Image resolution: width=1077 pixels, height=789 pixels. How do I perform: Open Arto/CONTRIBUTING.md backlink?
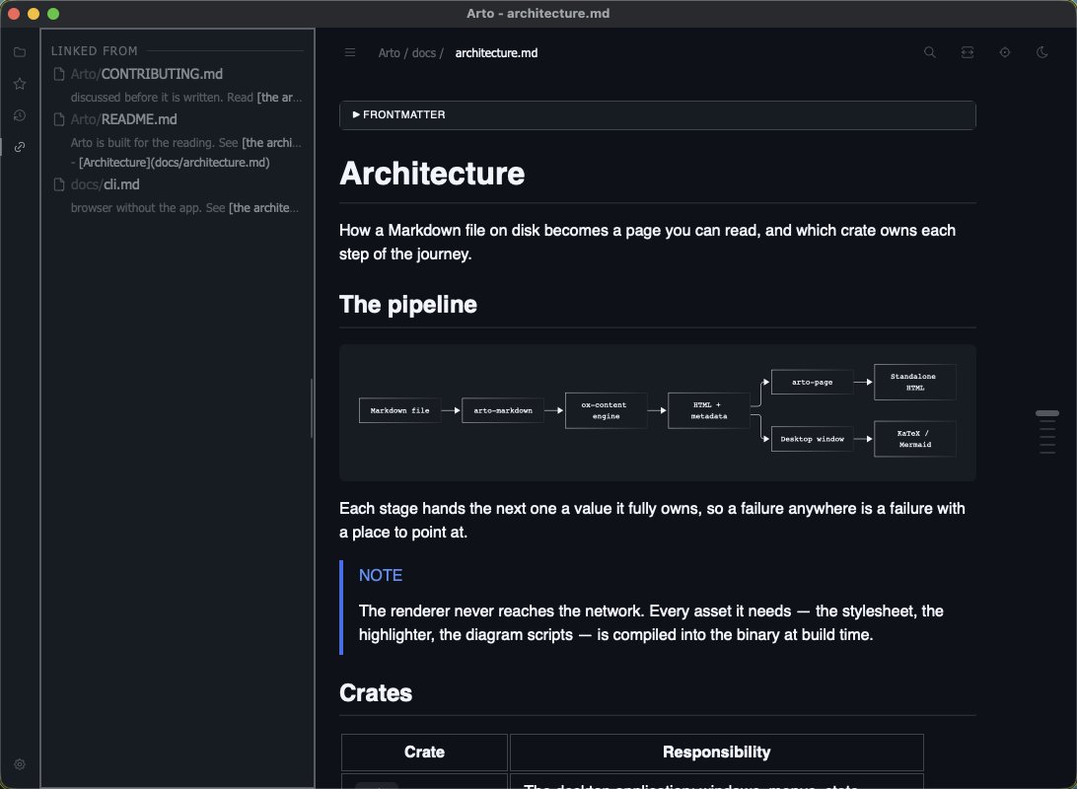pyautogui.click(x=146, y=74)
